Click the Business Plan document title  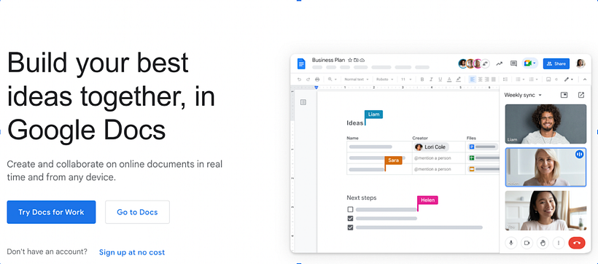[328, 60]
